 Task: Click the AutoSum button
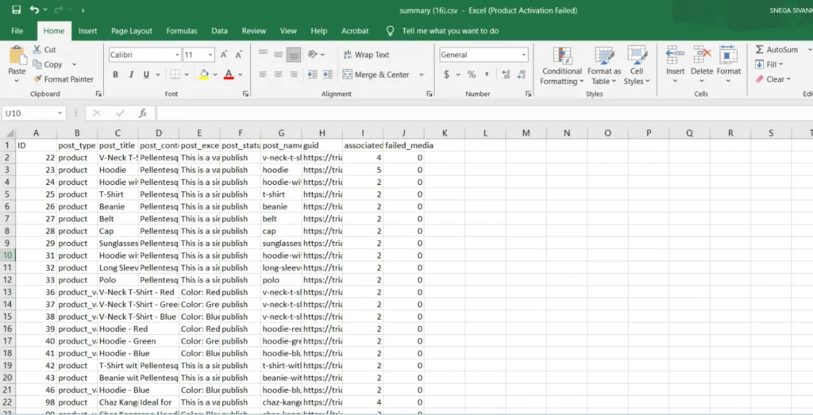pos(776,49)
